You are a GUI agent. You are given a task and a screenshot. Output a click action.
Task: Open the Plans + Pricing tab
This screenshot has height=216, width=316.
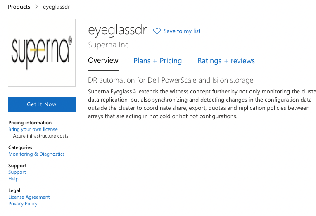[158, 61]
